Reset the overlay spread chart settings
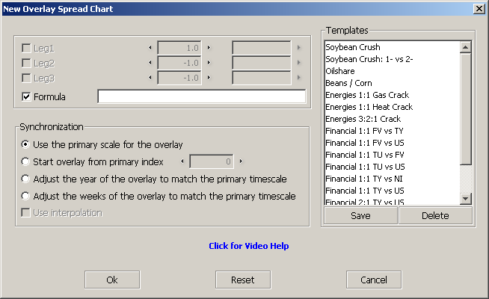The image size is (489, 299). click(243, 280)
